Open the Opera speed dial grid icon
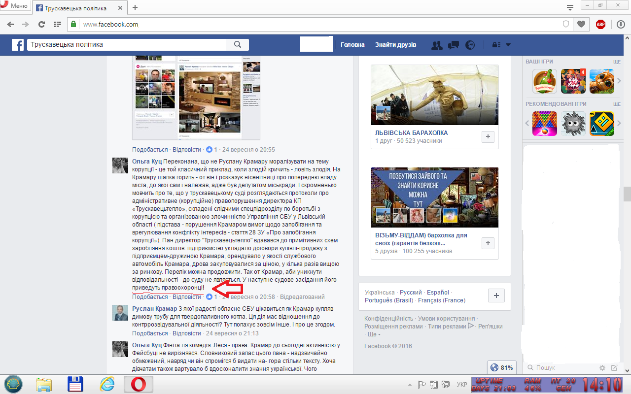The height and width of the screenshot is (394, 631). click(x=57, y=24)
